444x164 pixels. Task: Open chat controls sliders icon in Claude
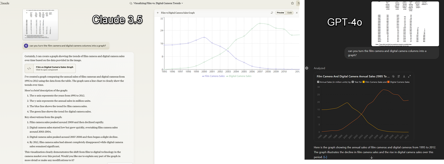tap(299, 3)
